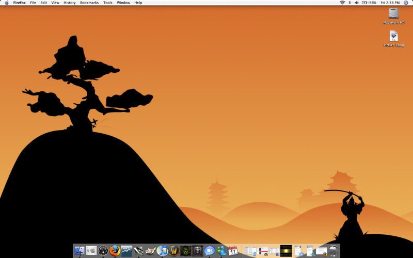This screenshot has height=258, width=413.
Task: Launch Firefox from the dock
Action: pyautogui.click(x=115, y=251)
